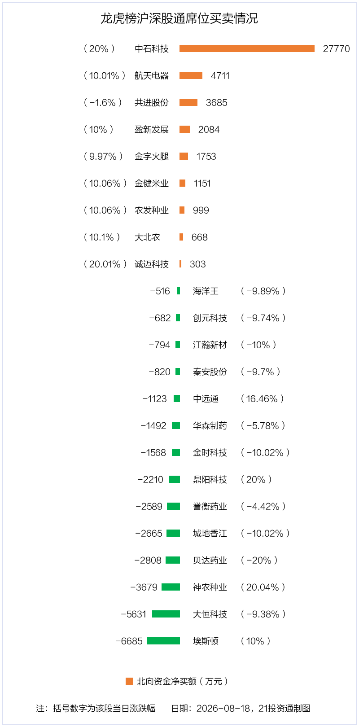
Task: Select the 中石科技 orange bar
Action: click(x=247, y=48)
